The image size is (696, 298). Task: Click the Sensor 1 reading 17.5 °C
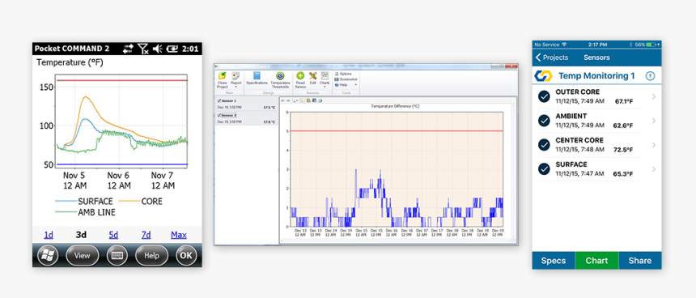(x=269, y=108)
